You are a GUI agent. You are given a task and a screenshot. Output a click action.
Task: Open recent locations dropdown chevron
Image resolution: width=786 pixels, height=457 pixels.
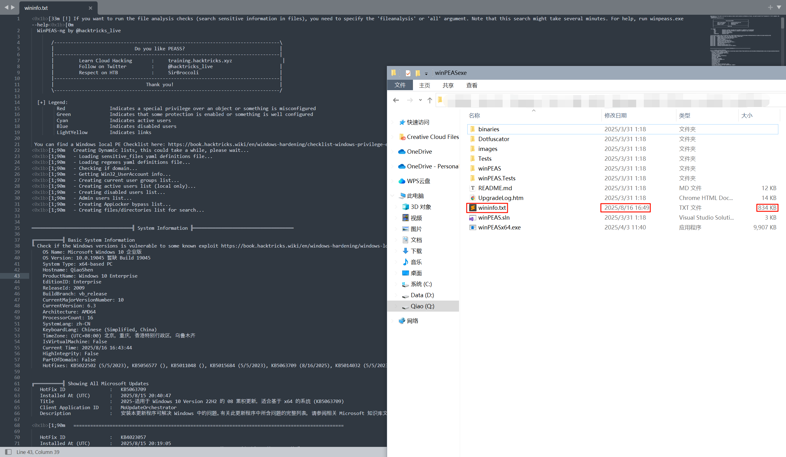420,100
